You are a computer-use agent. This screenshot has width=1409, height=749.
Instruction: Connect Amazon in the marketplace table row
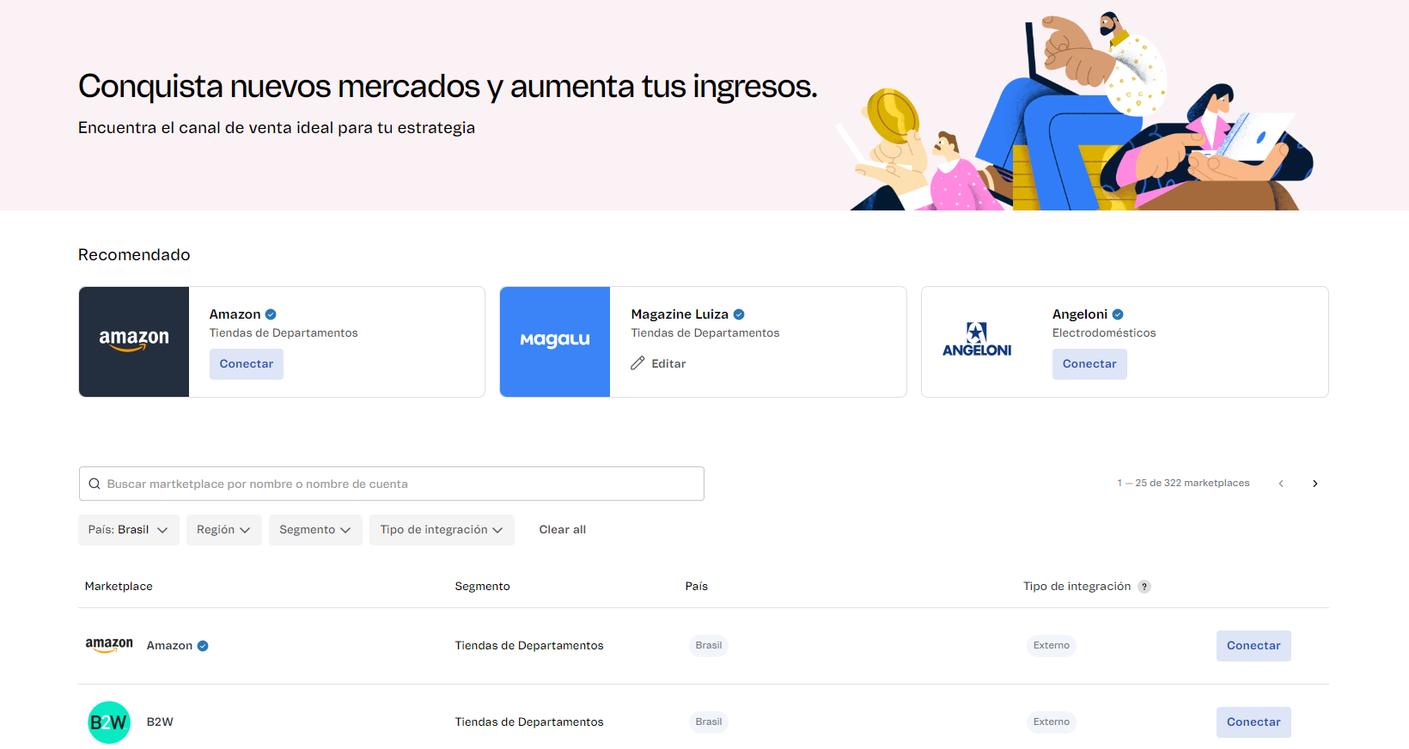[1253, 646]
